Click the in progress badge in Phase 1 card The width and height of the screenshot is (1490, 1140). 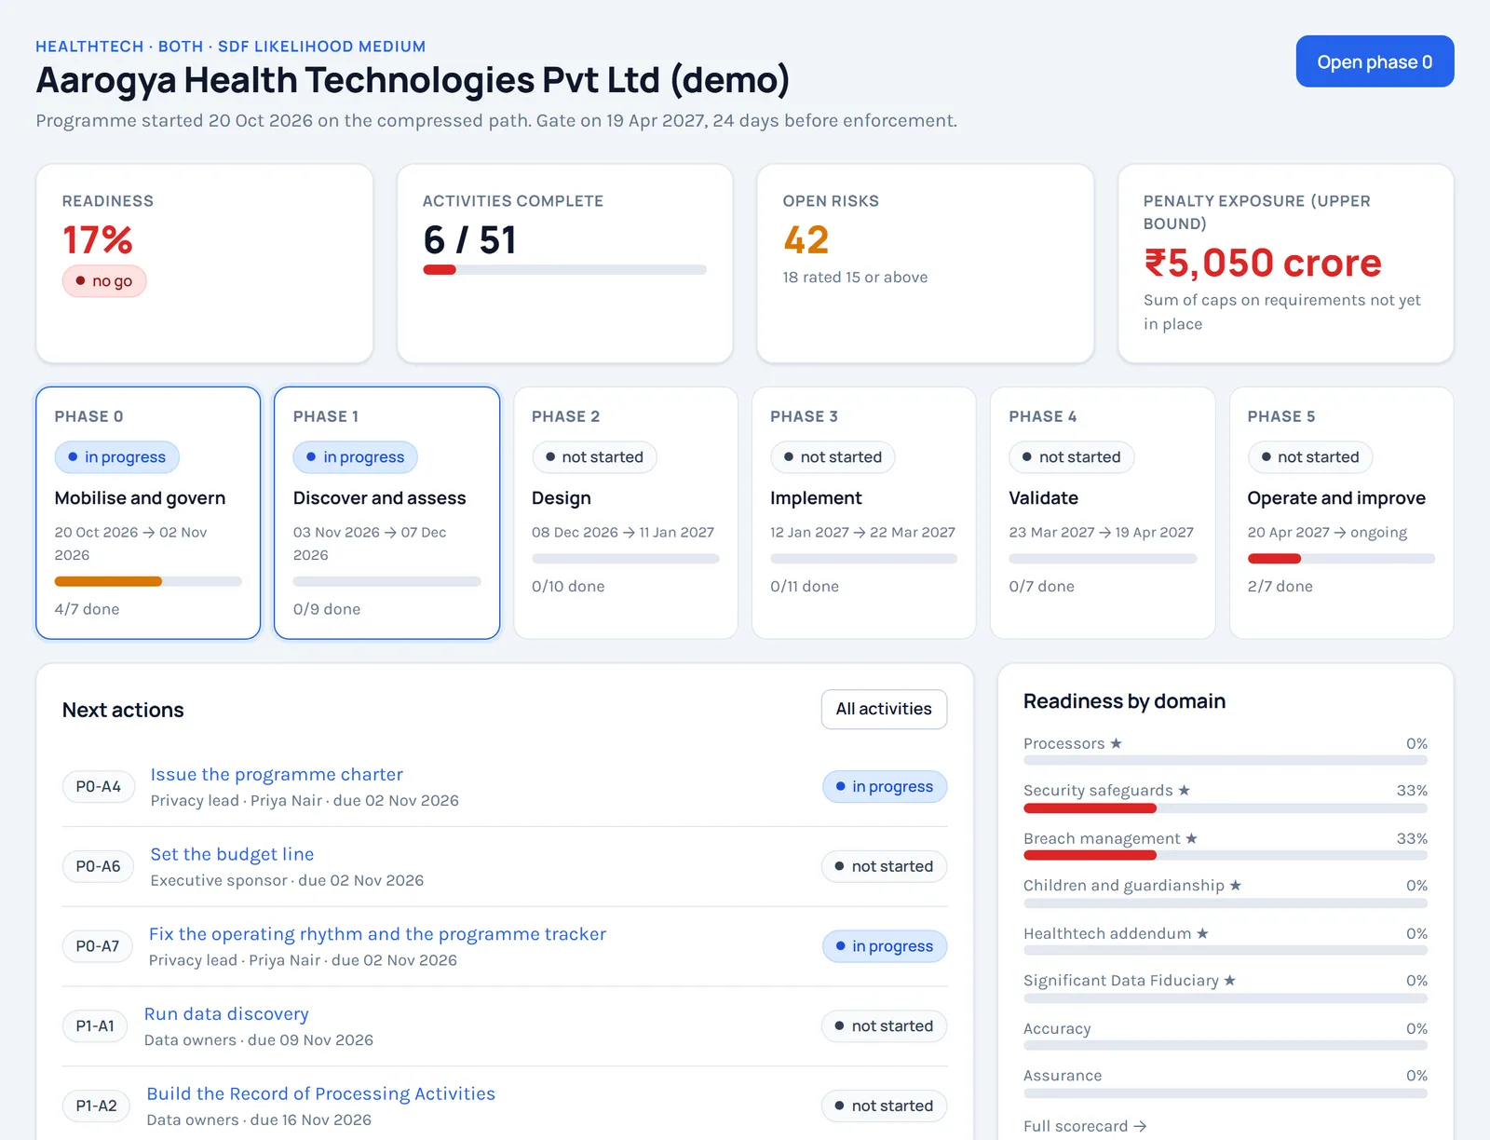pos(355,456)
